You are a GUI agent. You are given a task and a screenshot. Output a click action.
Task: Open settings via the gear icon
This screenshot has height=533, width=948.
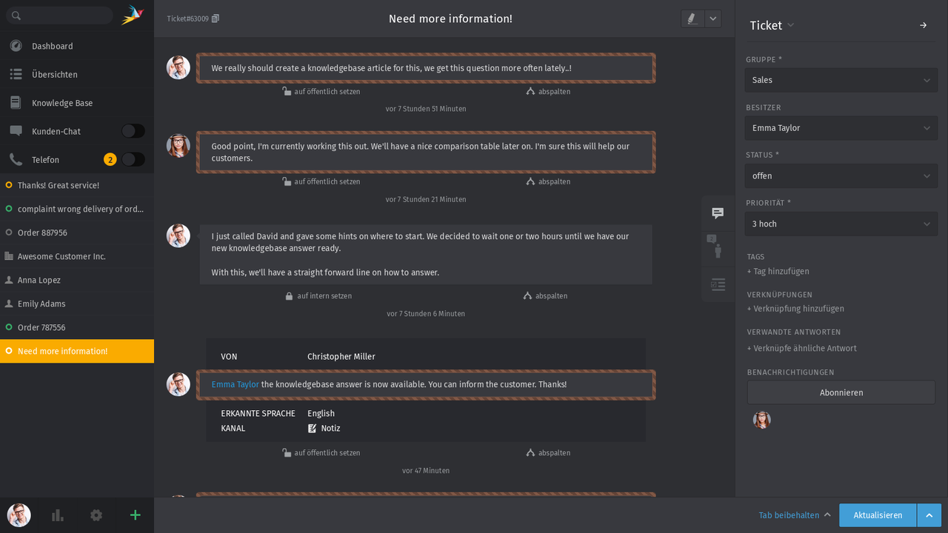(x=96, y=514)
